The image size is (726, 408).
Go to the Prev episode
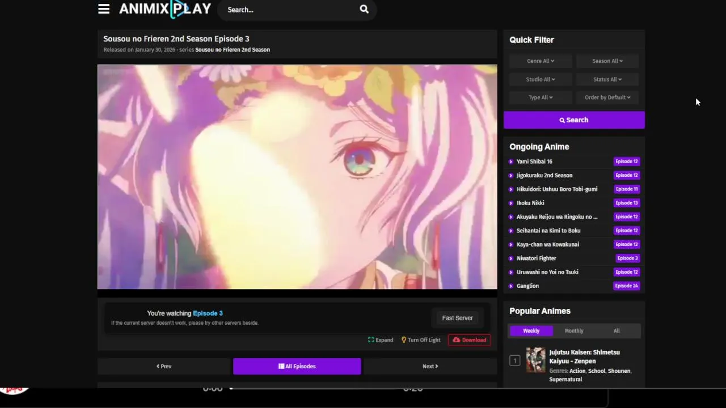164,367
